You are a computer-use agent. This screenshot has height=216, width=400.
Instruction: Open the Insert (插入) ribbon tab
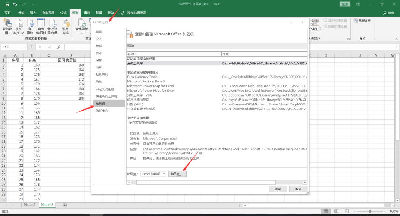[33, 13]
